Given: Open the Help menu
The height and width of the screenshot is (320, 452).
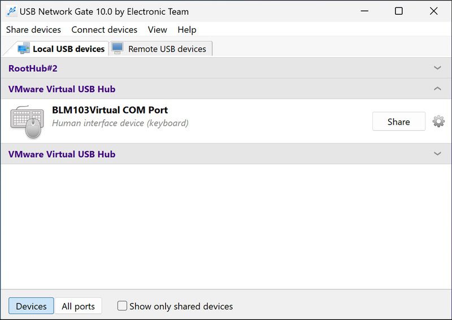Looking at the screenshot, I should tap(187, 30).
